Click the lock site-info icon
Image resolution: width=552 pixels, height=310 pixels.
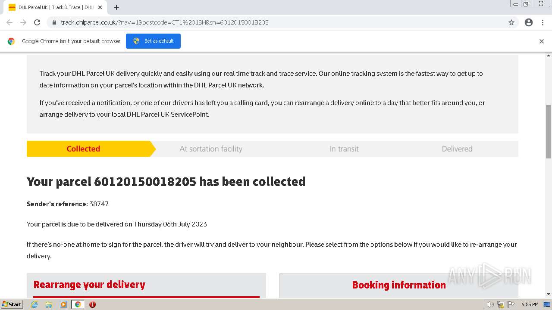(x=54, y=22)
